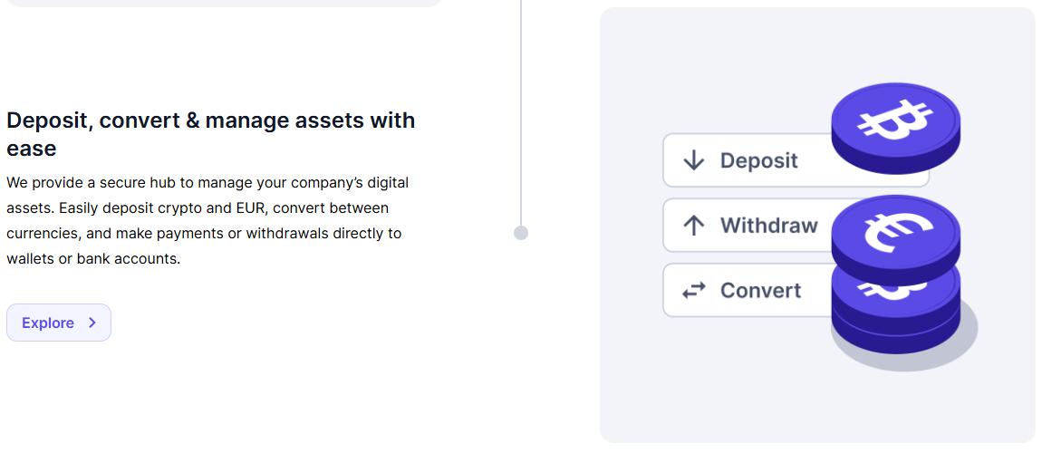Click the circular dot on the timeline
This screenshot has width=1042, height=453.
[521, 233]
